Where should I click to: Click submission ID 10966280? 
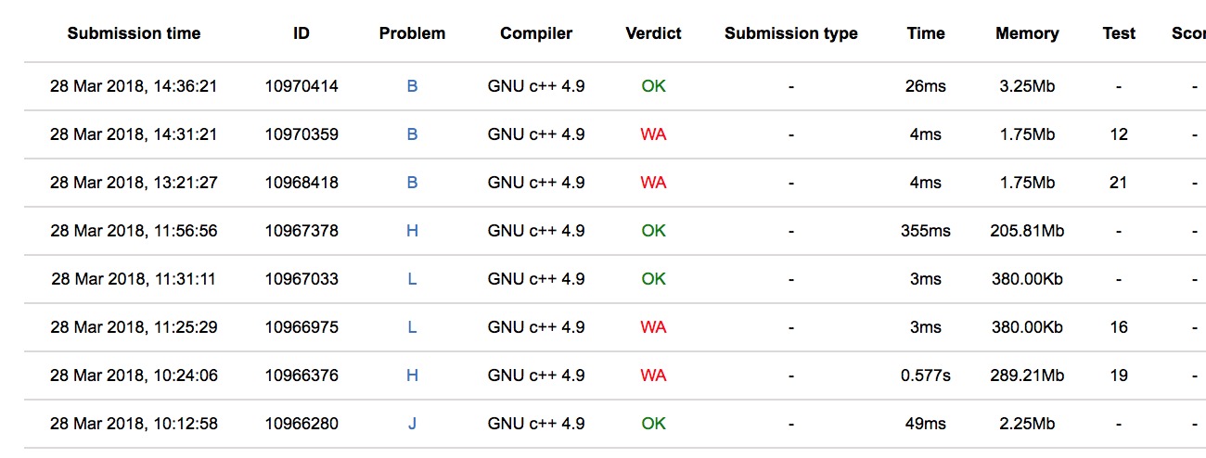pyautogui.click(x=301, y=424)
